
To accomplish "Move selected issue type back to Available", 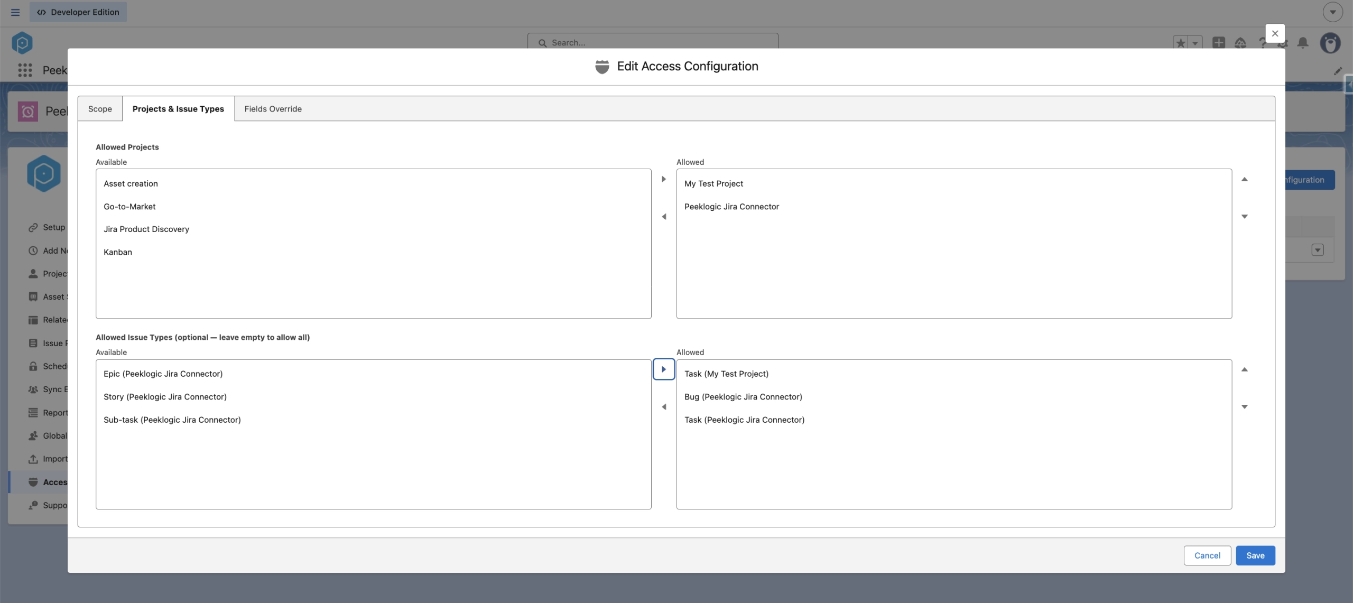I will pos(663,407).
